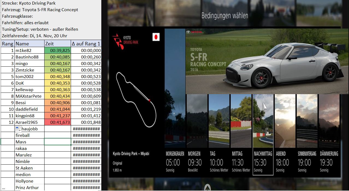Pick the Sonnenuntergang 19:00 time option
This screenshot has width=349, height=191.
(x=307, y=135)
